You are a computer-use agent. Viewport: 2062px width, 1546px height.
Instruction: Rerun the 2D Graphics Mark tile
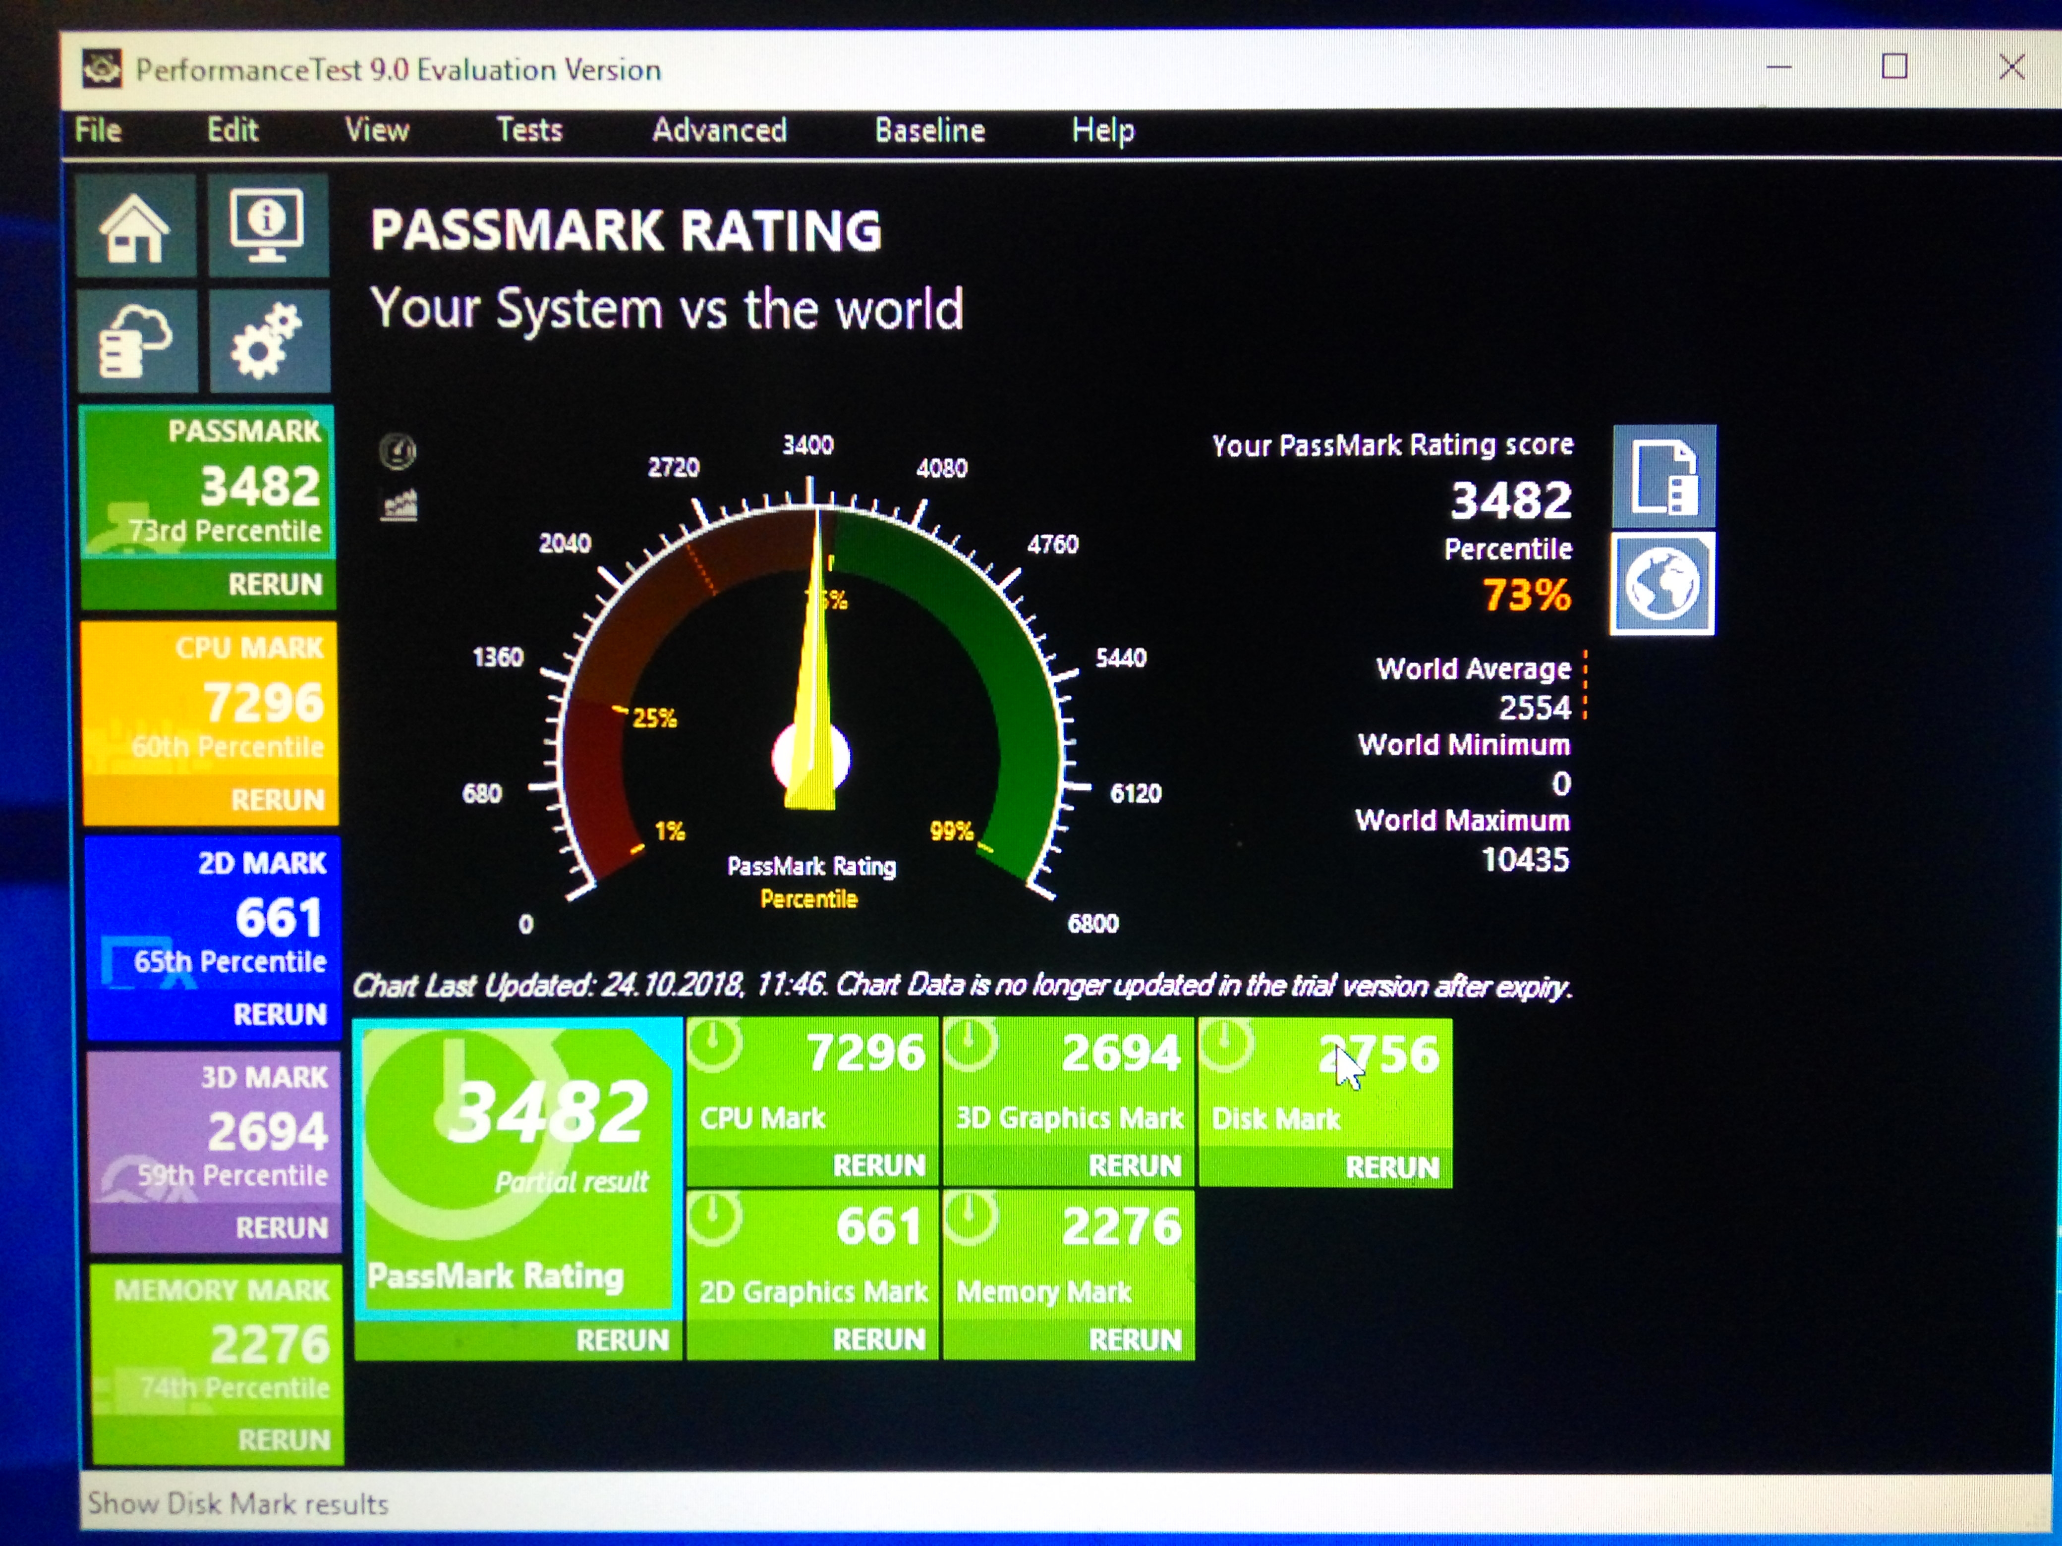tap(878, 1340)
